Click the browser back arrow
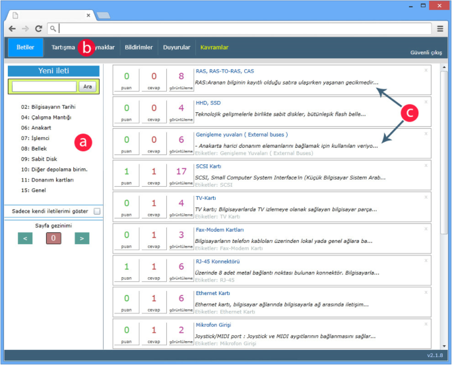Viewport: 452px width, 365px height. (x=13, y=29)
